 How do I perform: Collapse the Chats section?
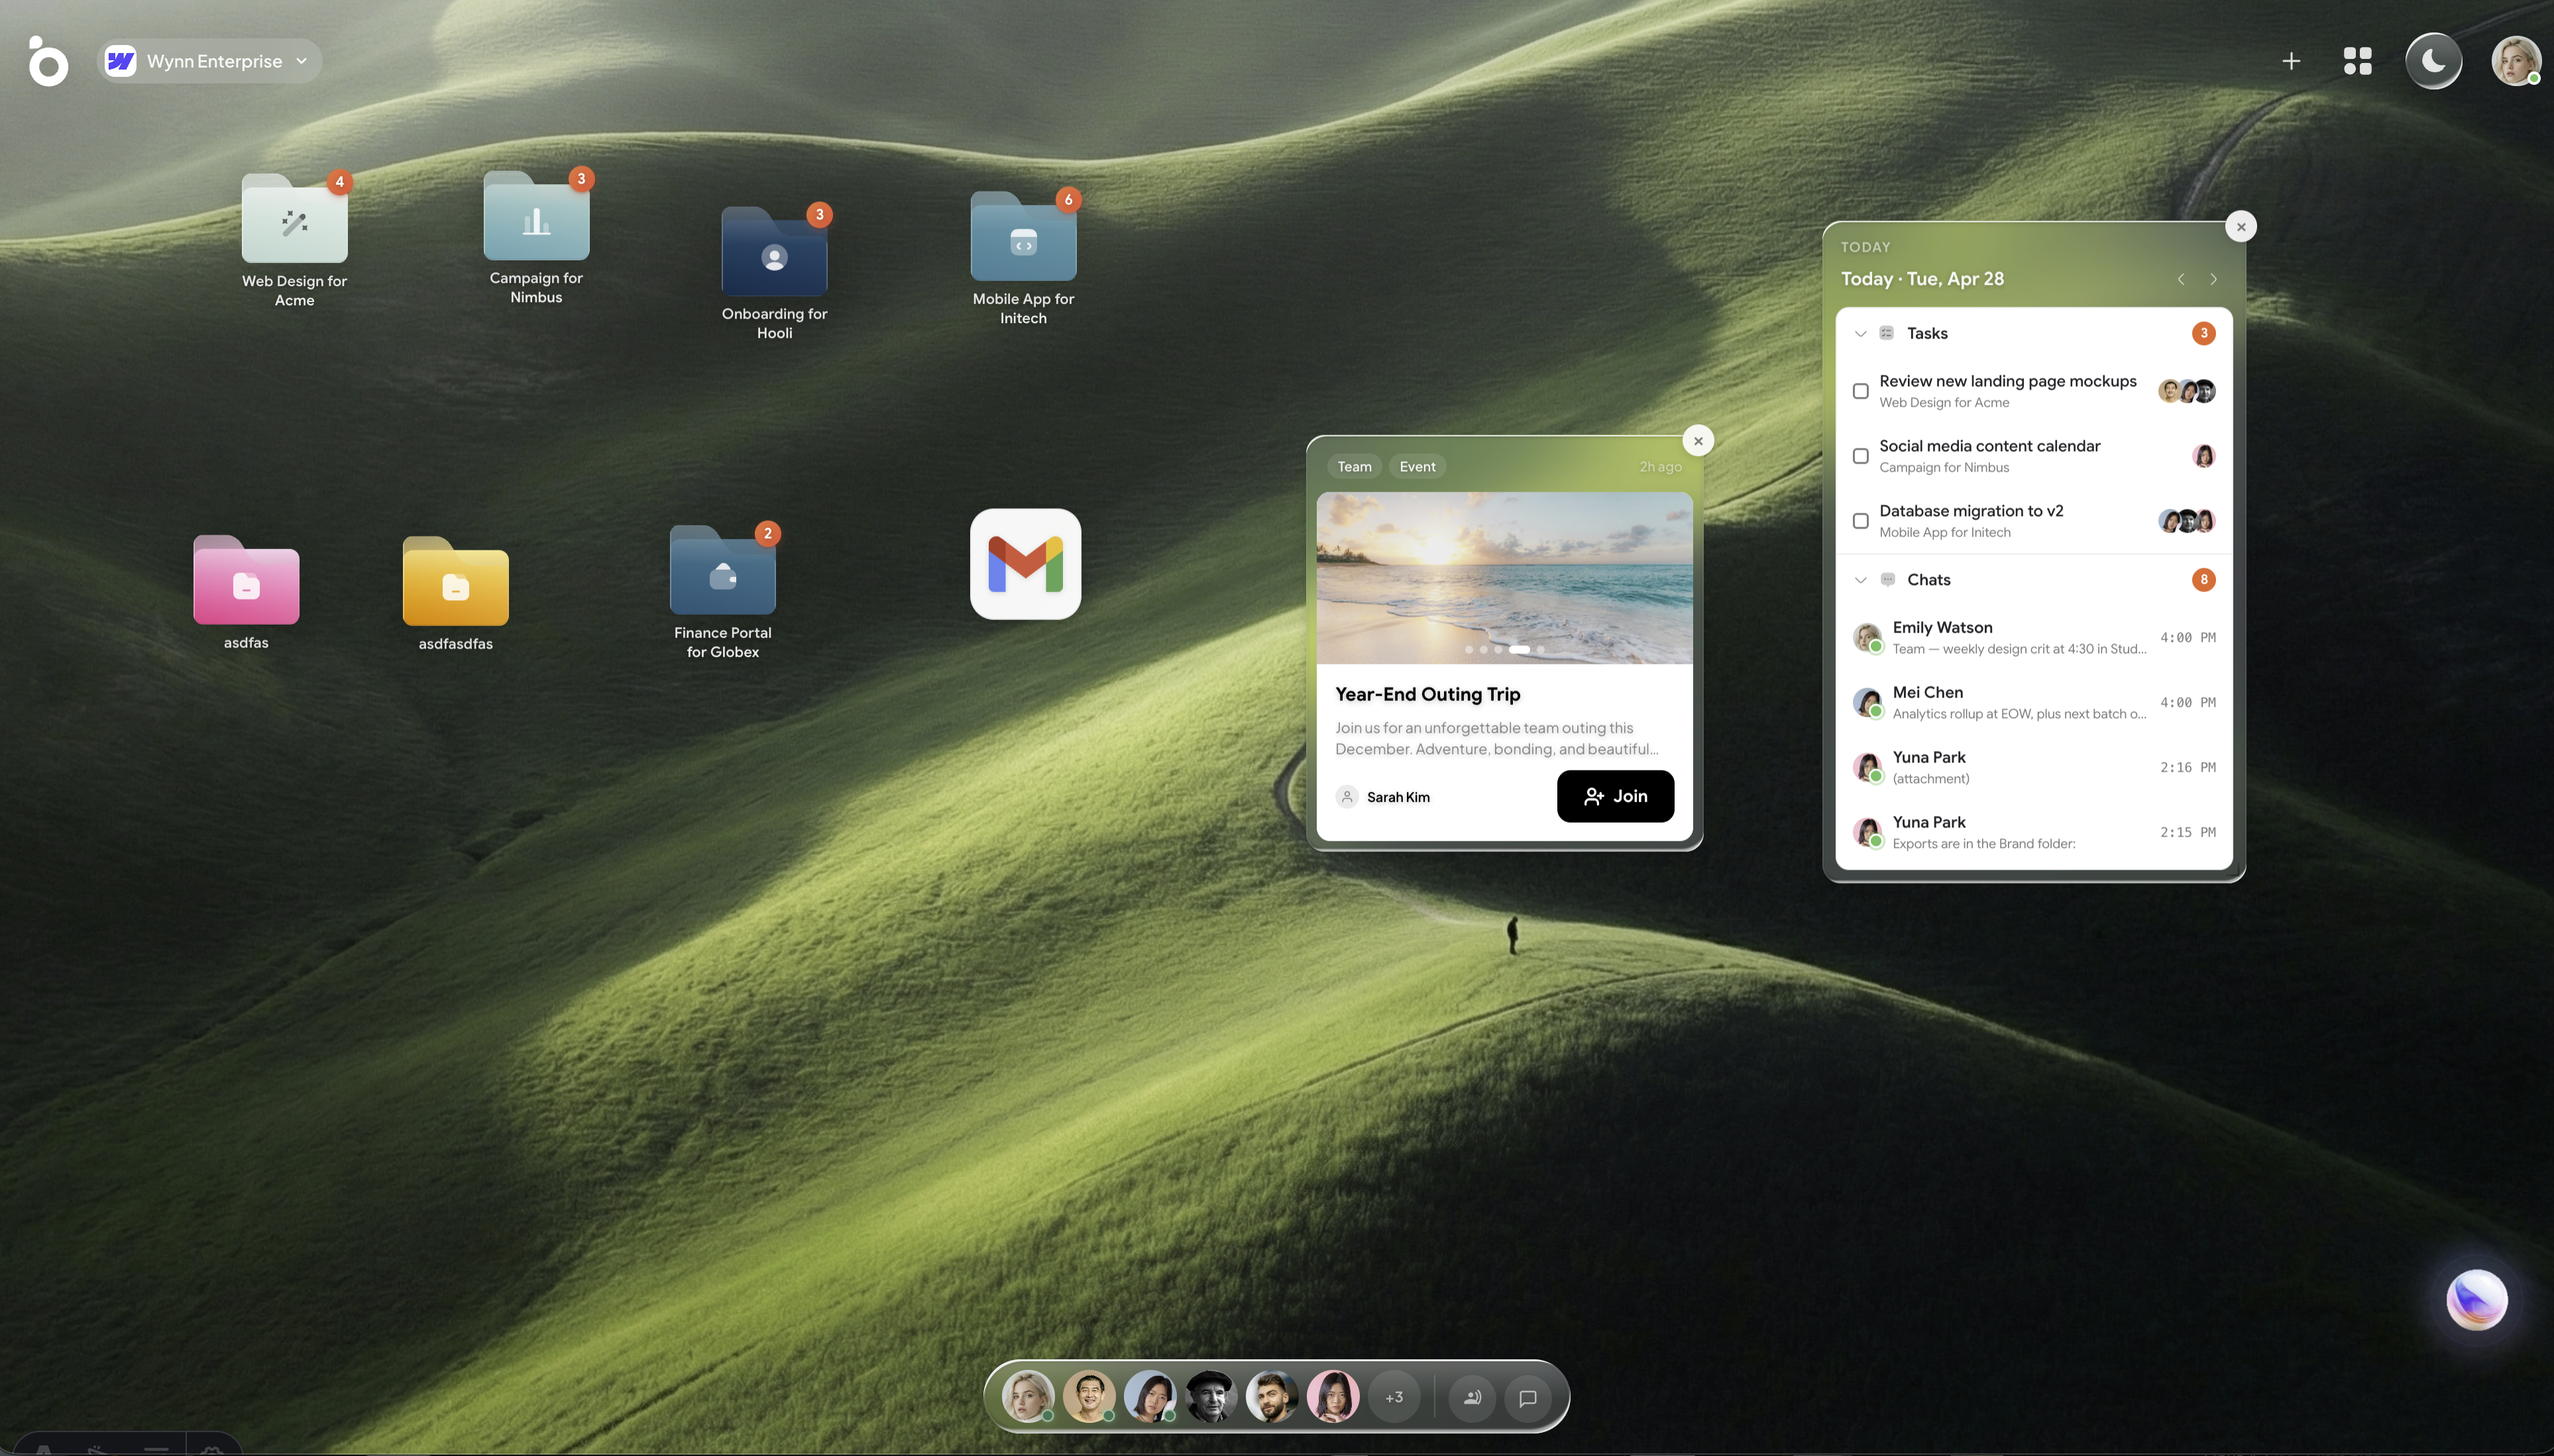[1861, 580]
